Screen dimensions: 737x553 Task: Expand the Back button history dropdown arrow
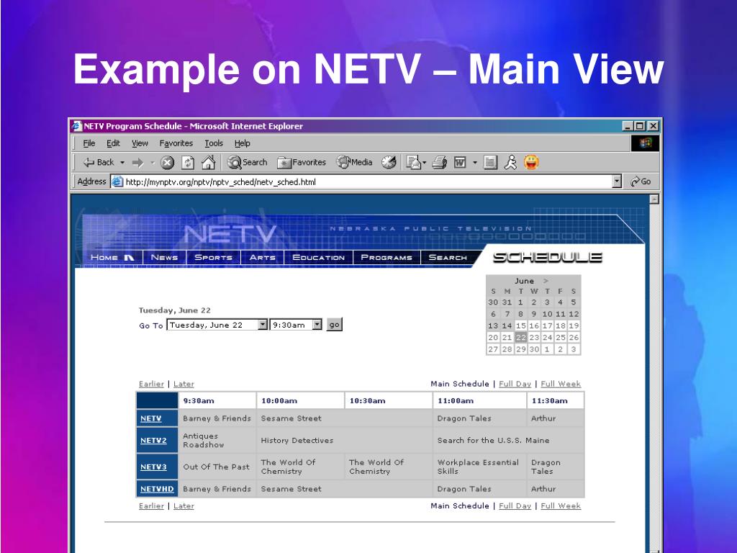122,163
